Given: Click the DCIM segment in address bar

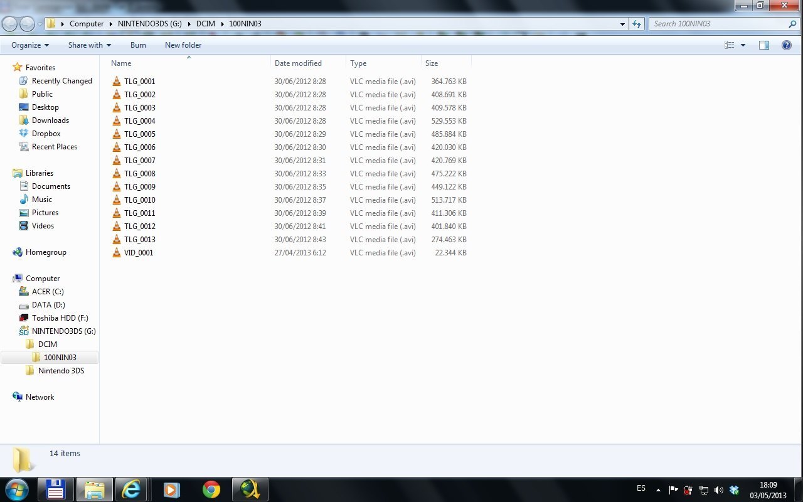Looking at the screenshot, I should tap(206, 24).
